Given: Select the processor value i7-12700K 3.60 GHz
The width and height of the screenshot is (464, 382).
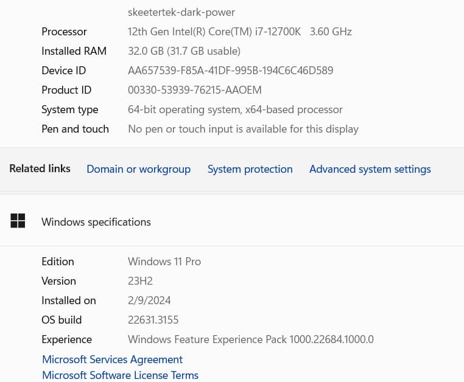Looking at the screenshot, I should (240, 32).
